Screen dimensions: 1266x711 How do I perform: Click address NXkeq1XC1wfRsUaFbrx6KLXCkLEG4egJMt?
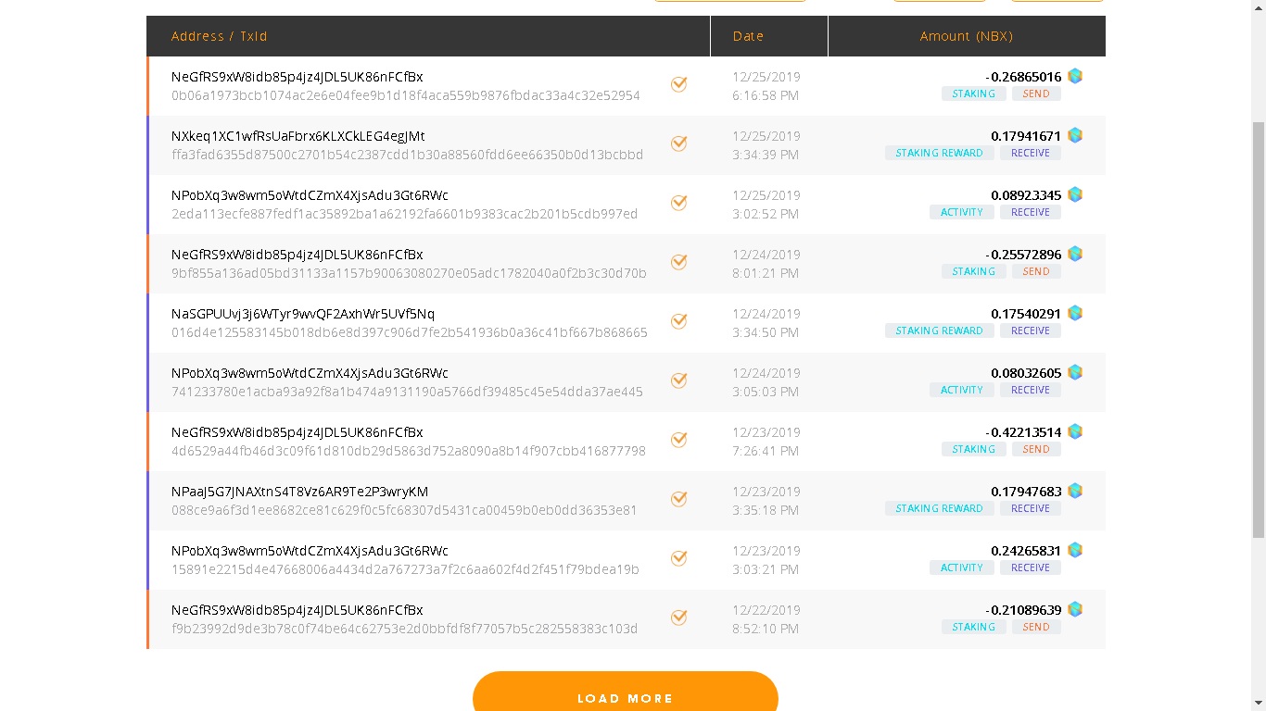coord(298,136)
